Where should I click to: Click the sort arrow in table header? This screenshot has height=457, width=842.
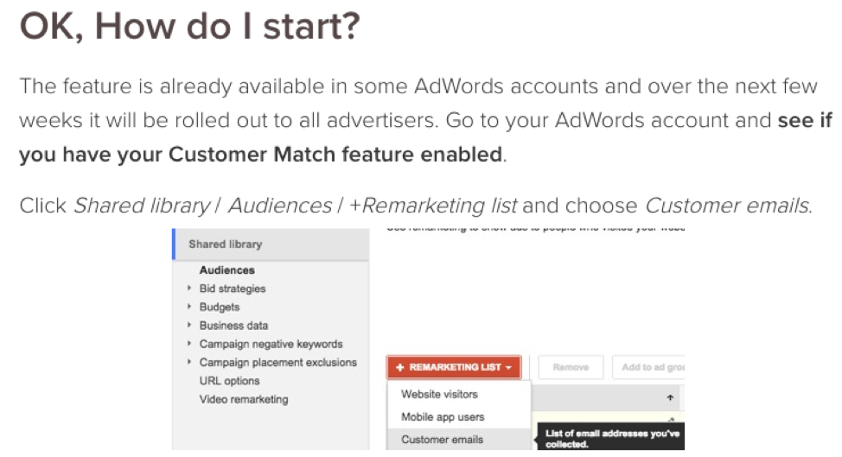(670, 397)
